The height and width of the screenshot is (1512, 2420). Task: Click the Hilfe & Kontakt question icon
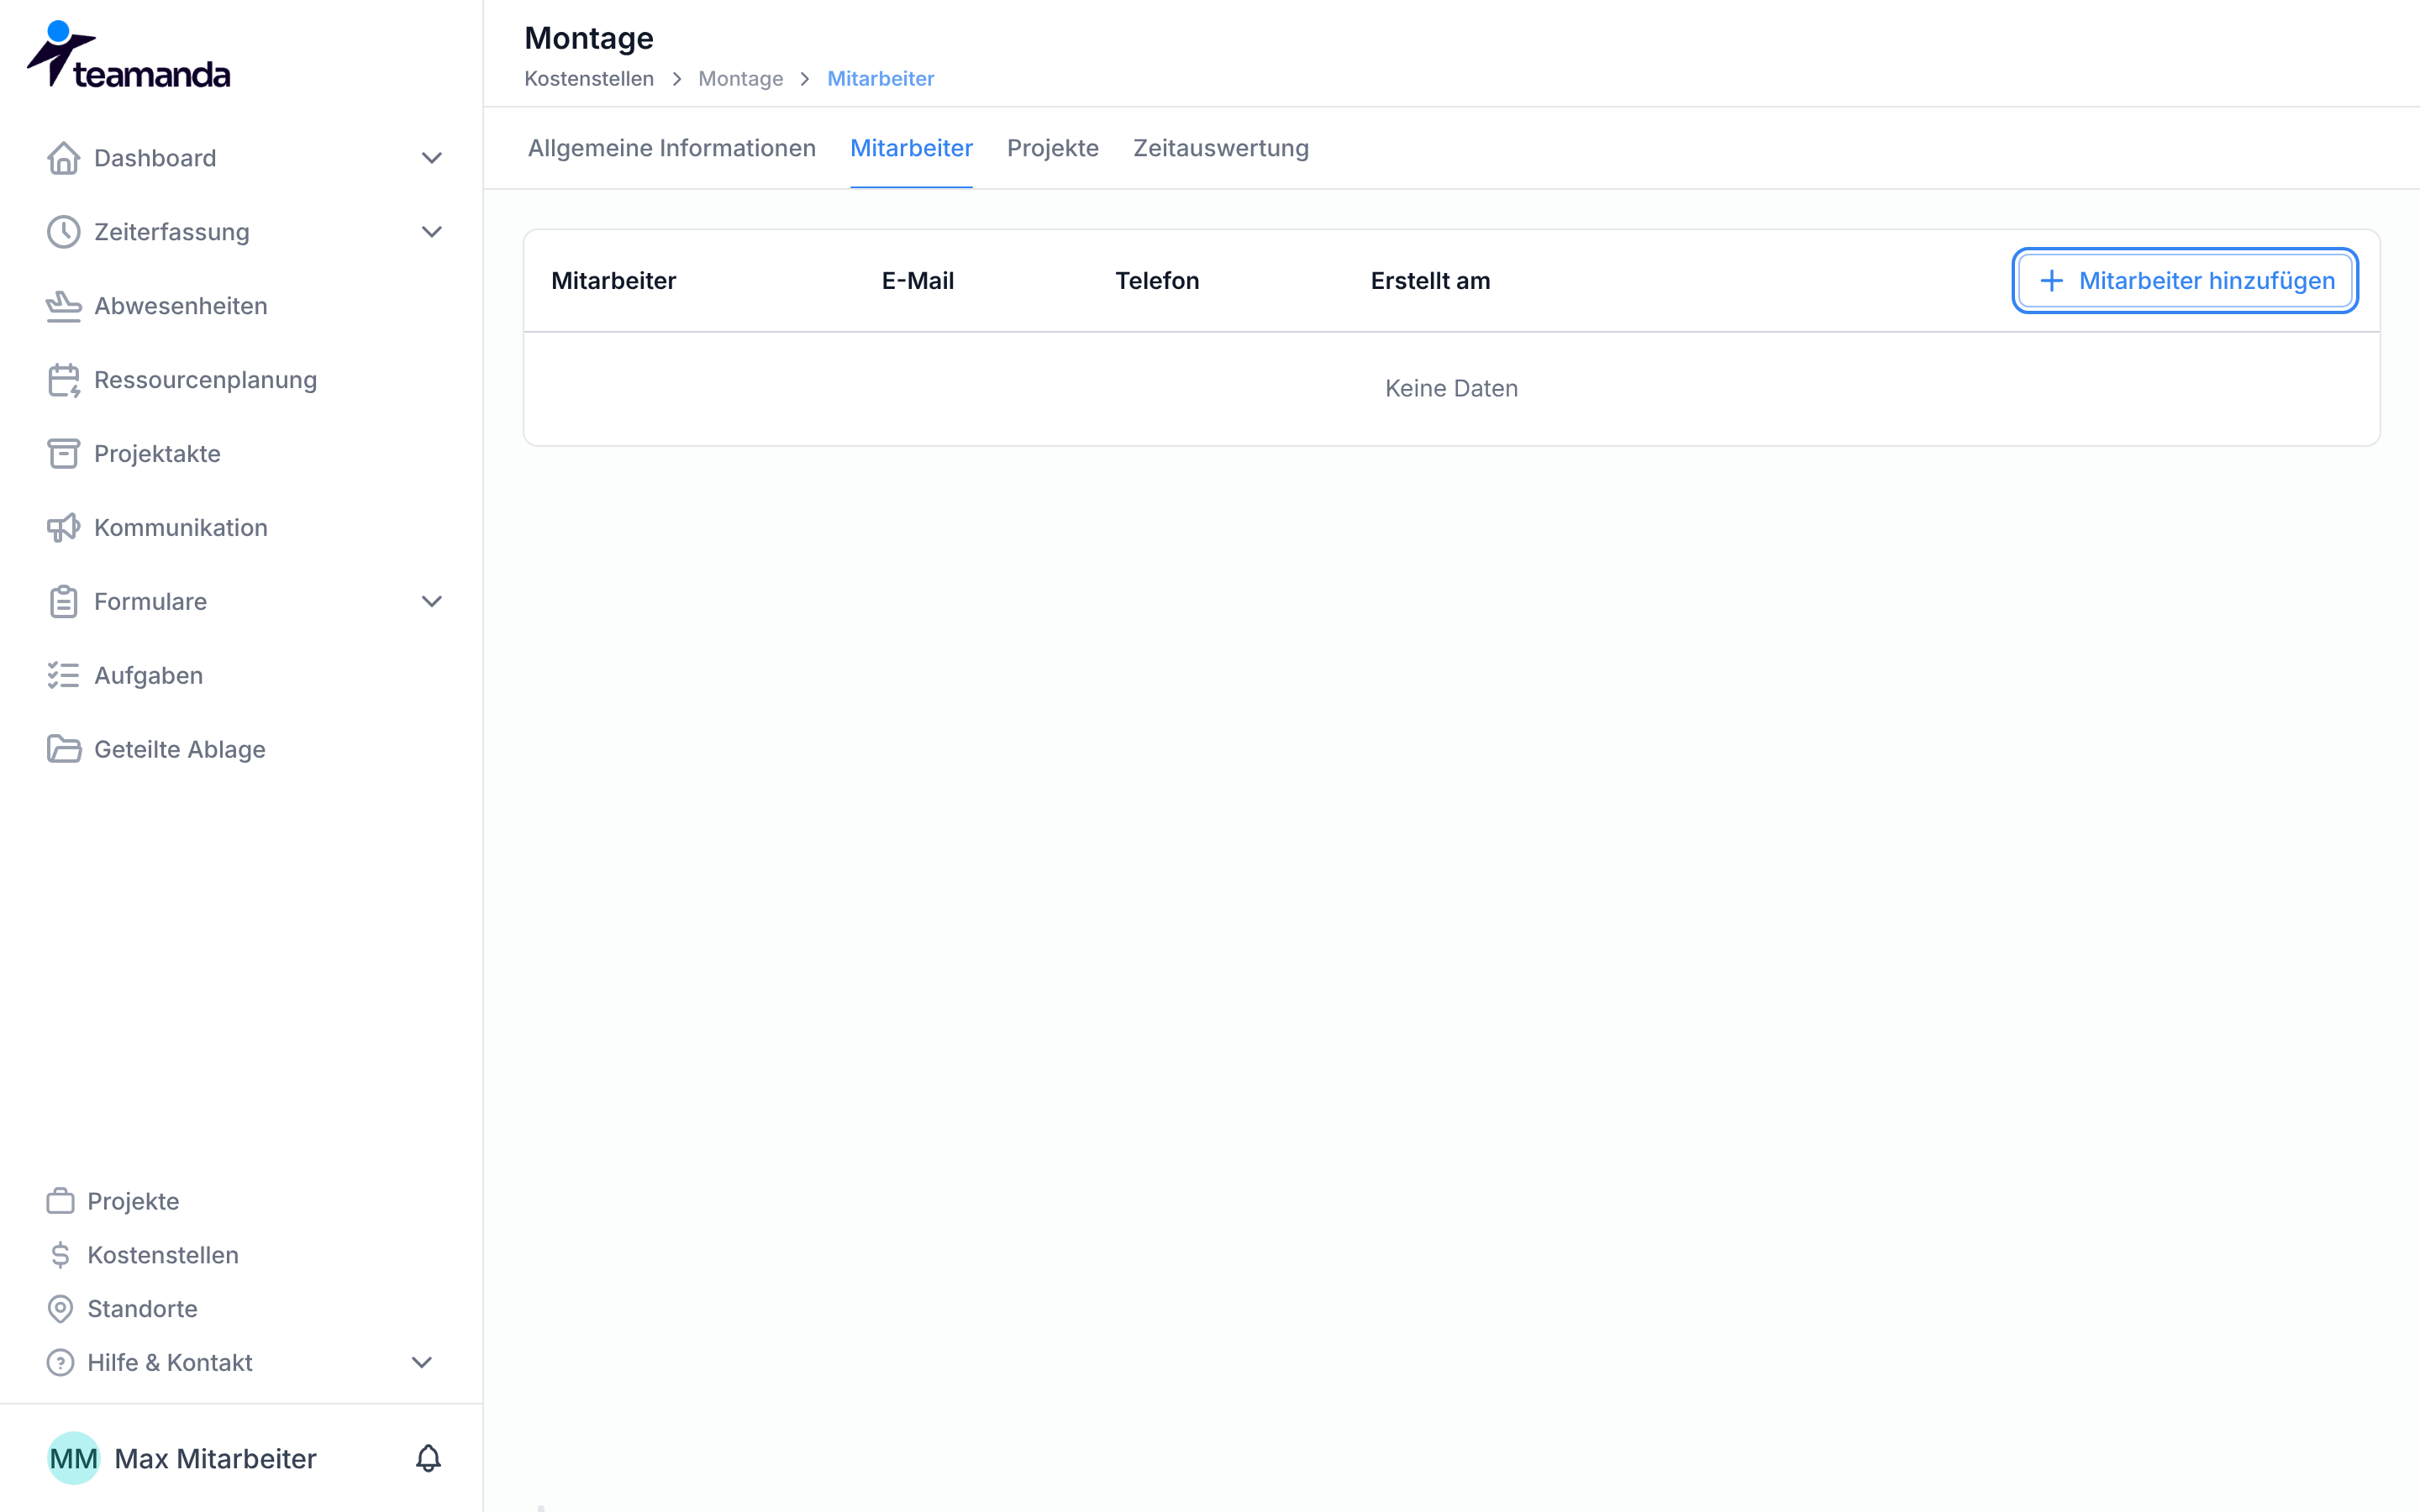[x=60, y=1363]
